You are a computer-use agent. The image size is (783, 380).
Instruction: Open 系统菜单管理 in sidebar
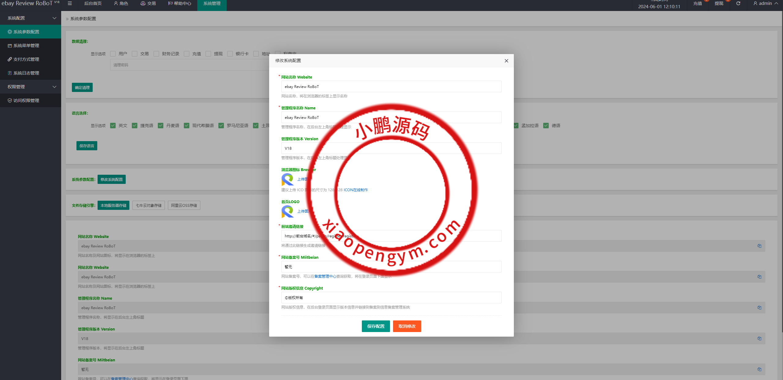(26, 46)
